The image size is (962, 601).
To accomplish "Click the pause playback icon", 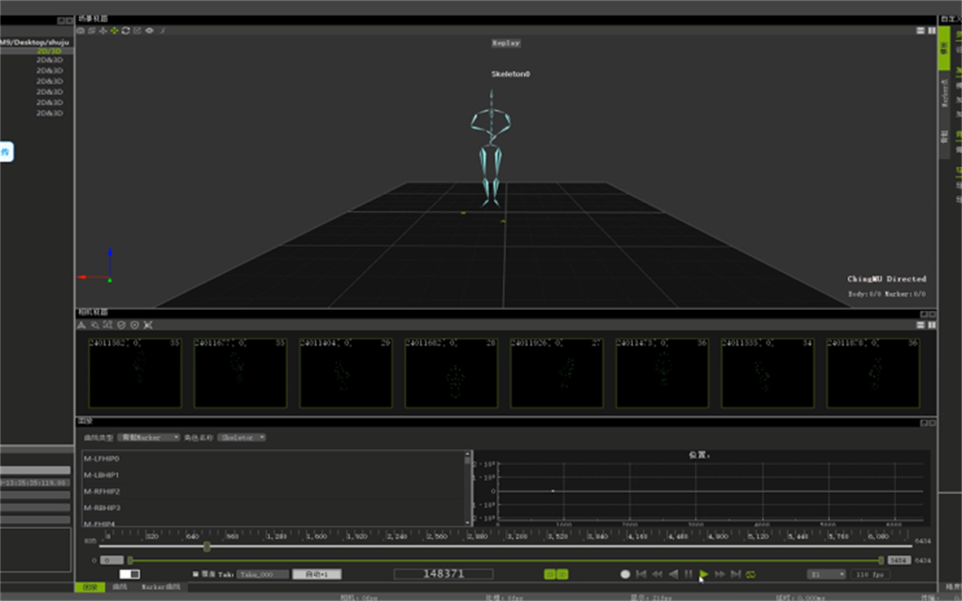I will coord(688,574).
